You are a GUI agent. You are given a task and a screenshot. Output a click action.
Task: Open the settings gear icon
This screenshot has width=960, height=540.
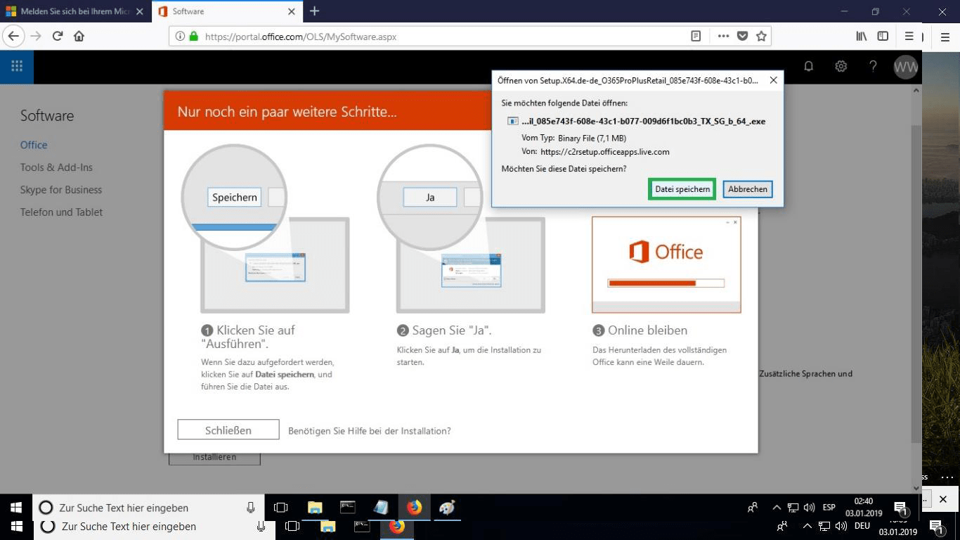pos(841,66)
